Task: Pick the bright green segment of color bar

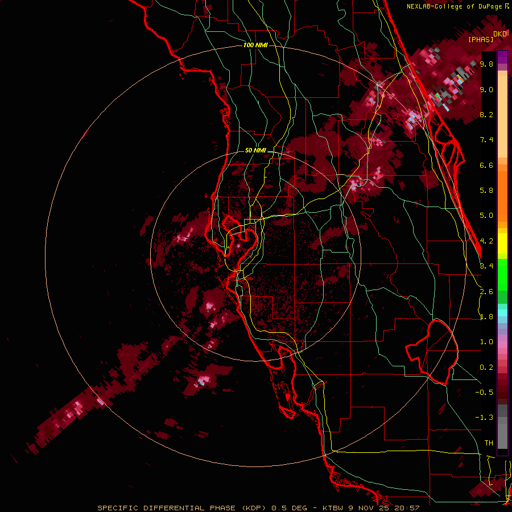Action: pyautogui.click(x=502, y=275)
